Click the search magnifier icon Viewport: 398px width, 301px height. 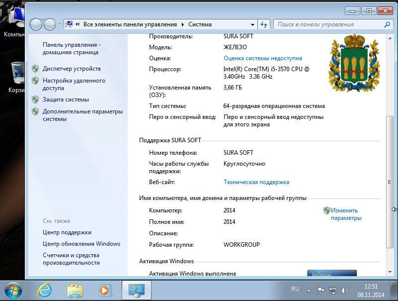pyautogui.click(x=387, y=24)
